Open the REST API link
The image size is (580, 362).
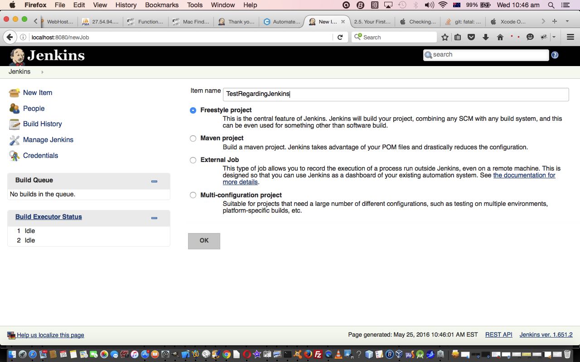(499, 335)
